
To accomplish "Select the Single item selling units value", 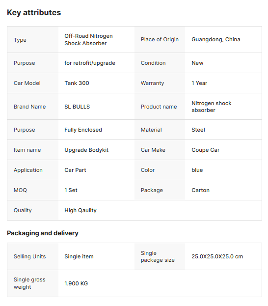I will [79, 256].
